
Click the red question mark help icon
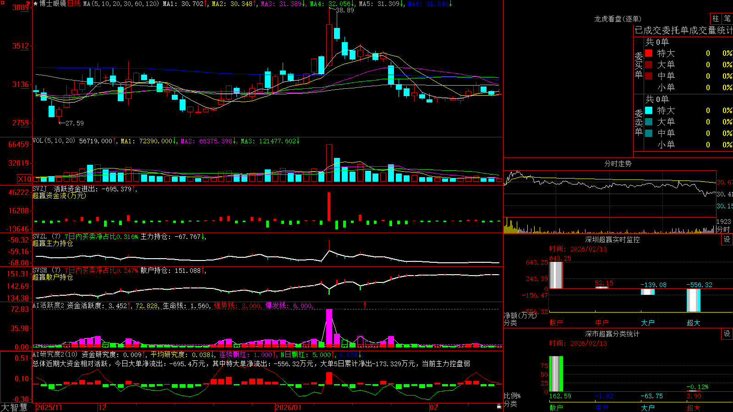click(28, 4)
